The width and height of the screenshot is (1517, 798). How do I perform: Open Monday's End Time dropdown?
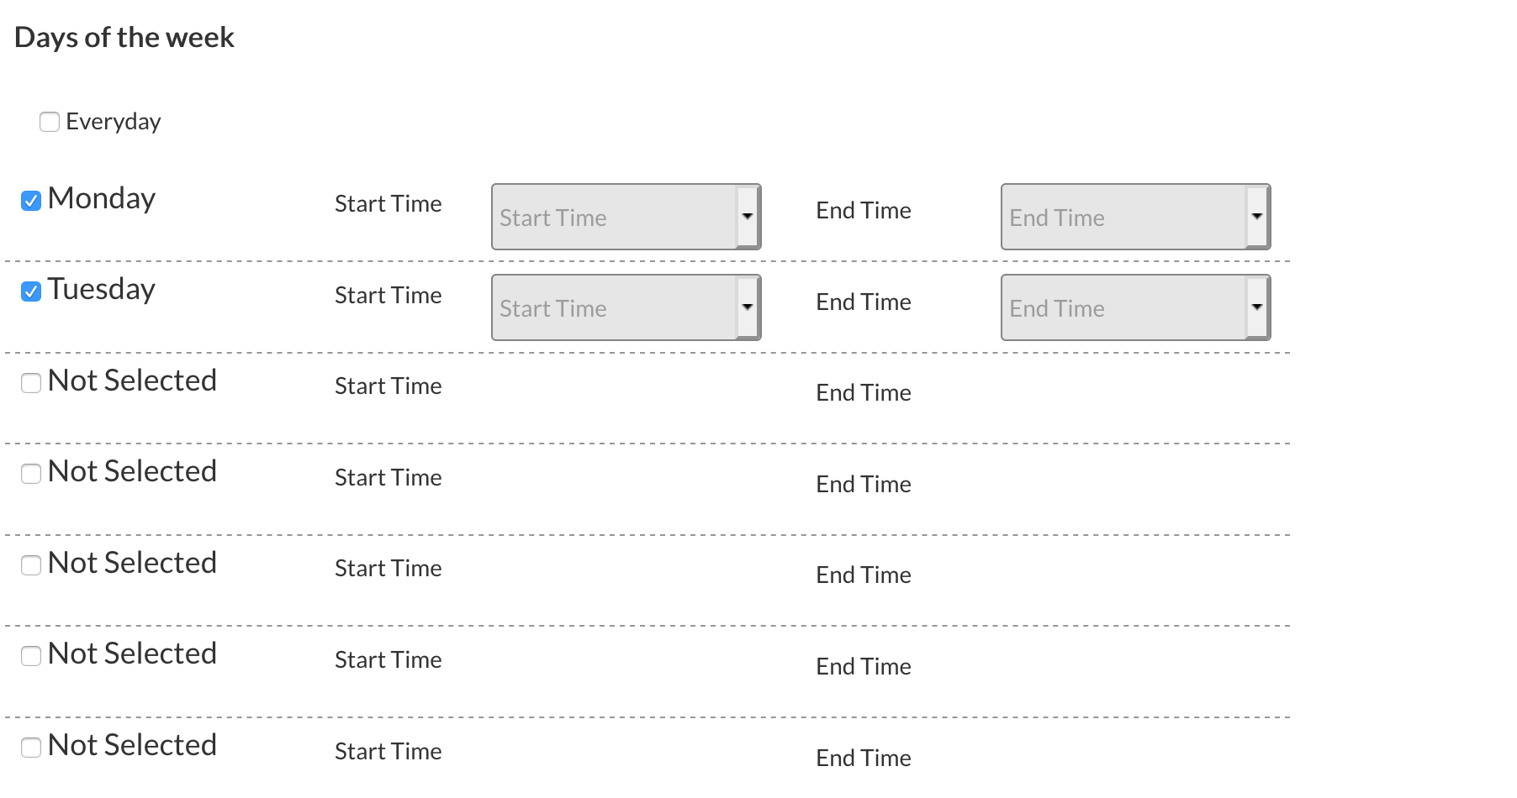[x=1135, y=217]
